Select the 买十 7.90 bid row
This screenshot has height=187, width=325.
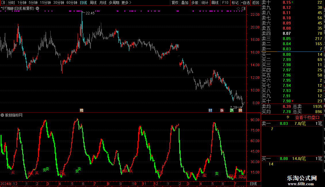[x=292, y=101]
